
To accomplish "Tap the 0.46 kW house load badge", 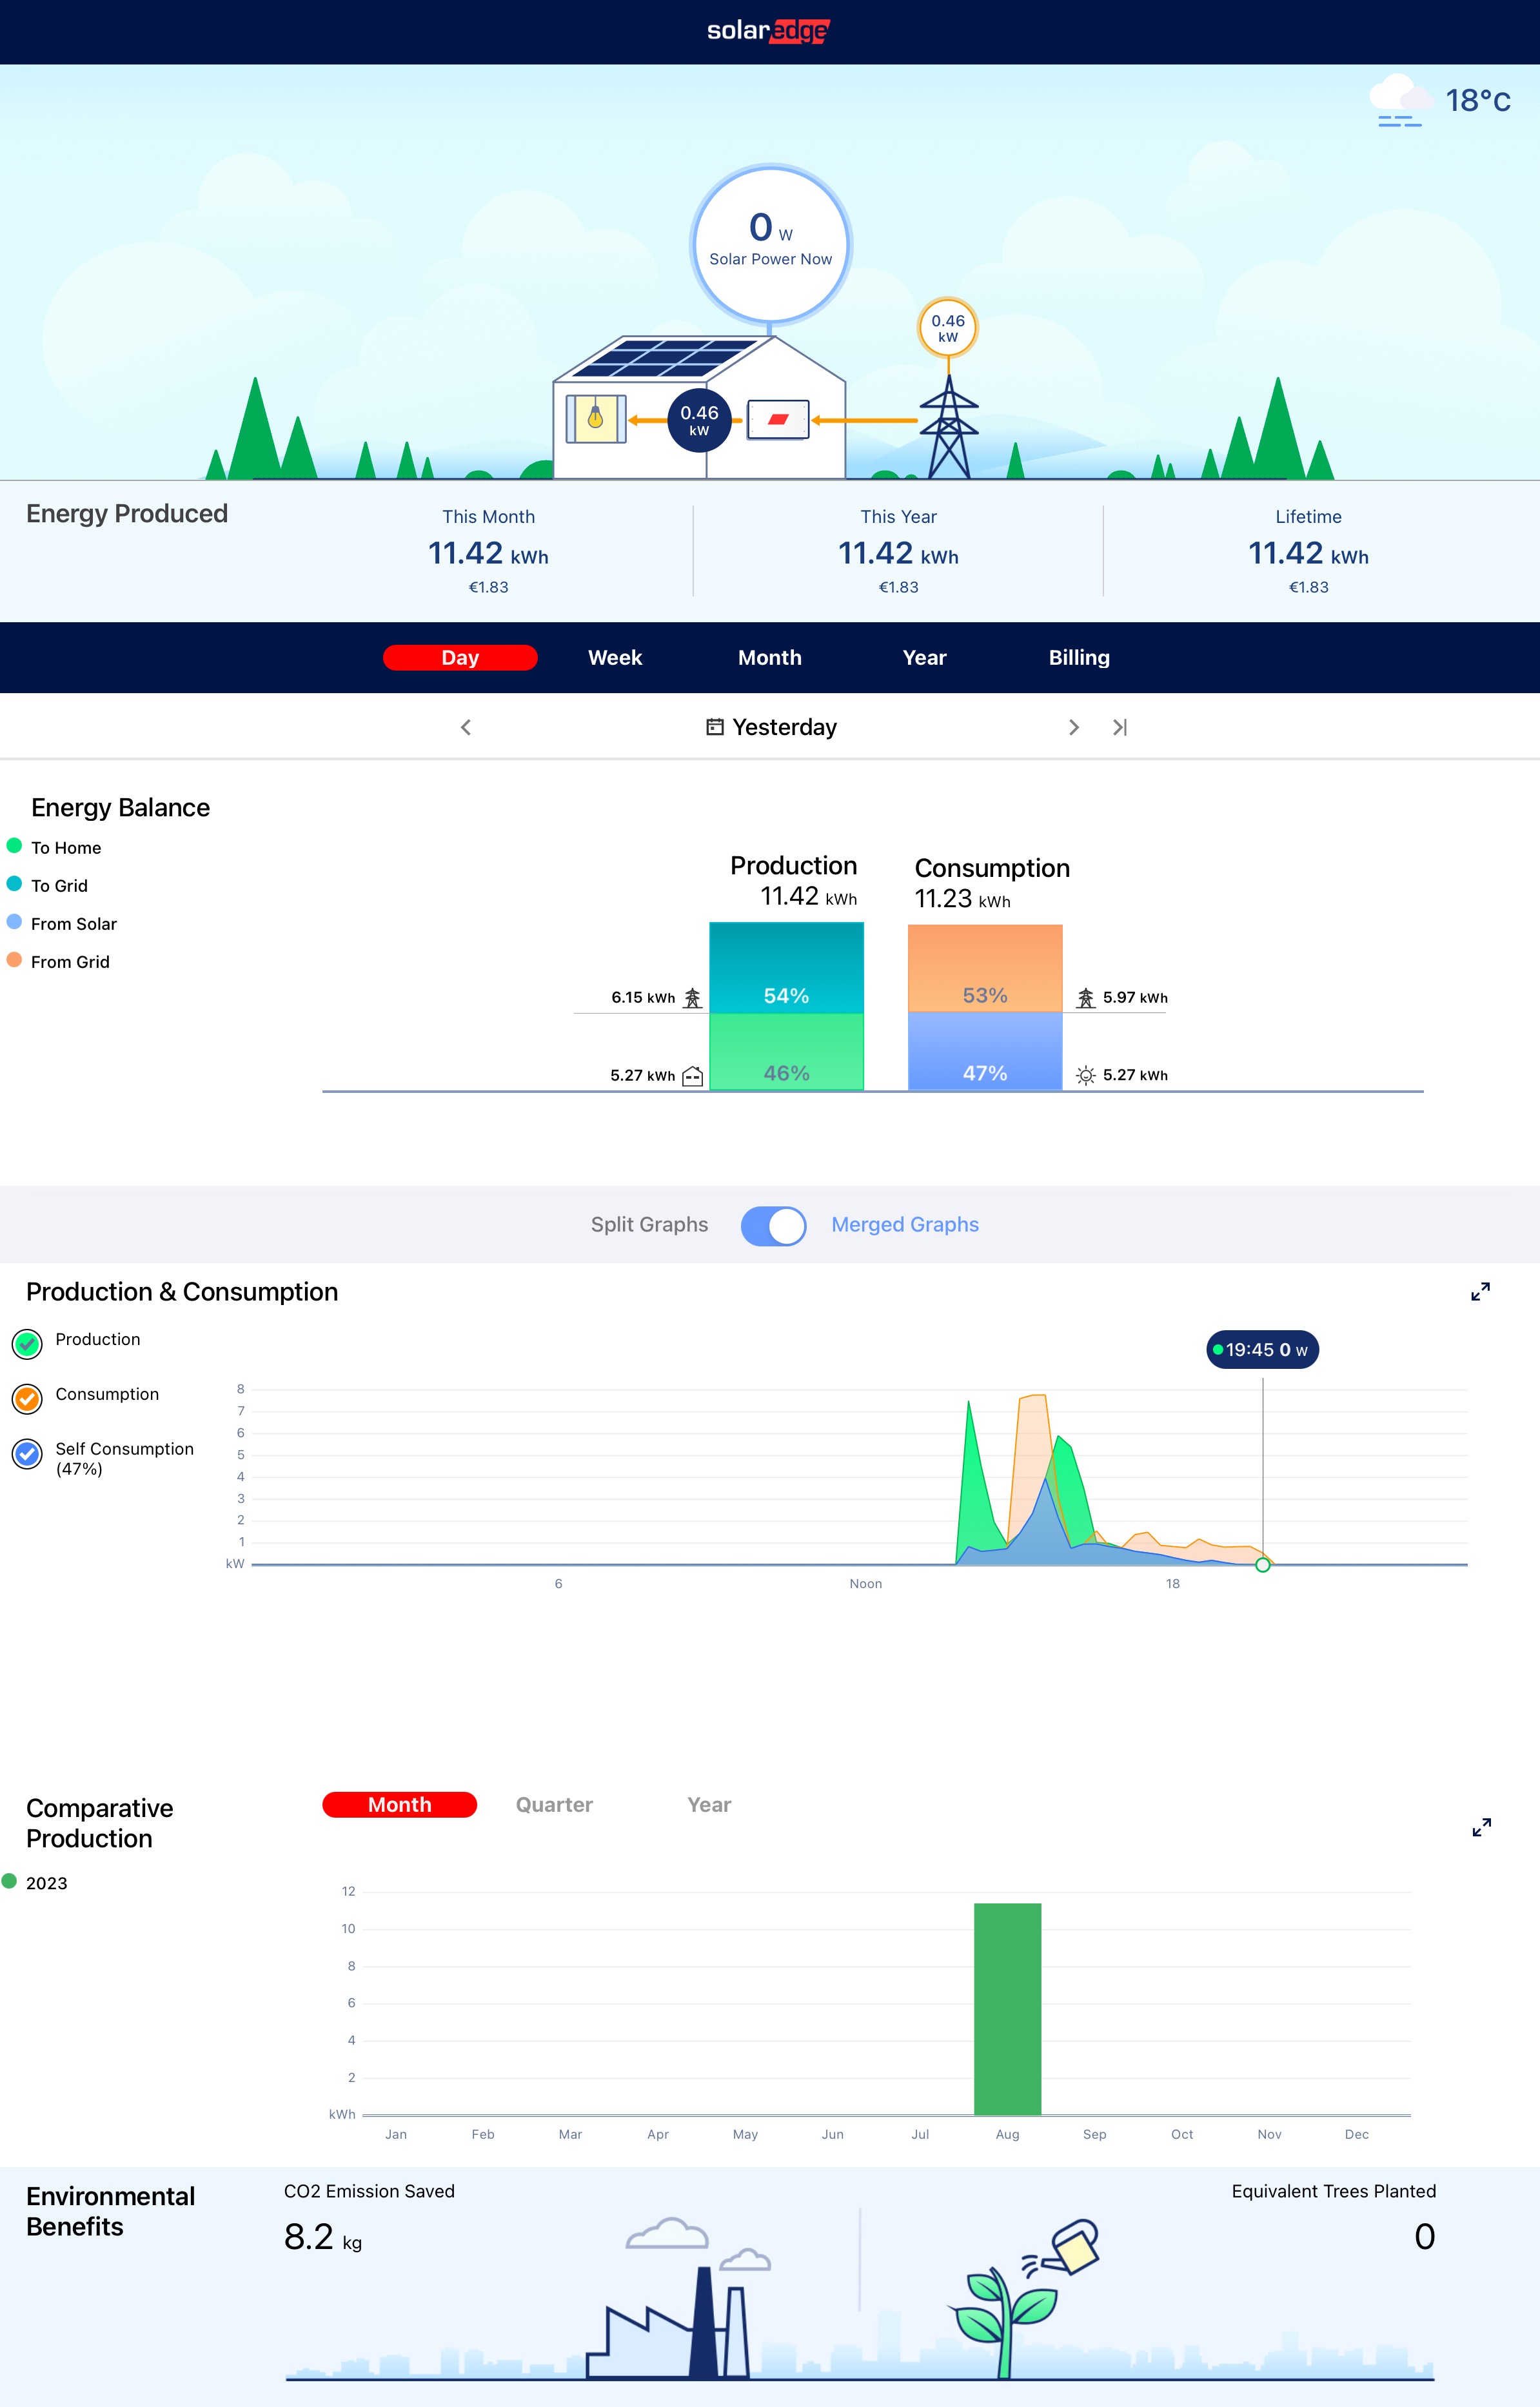I will pyautogui.click(x=699, y=420).
